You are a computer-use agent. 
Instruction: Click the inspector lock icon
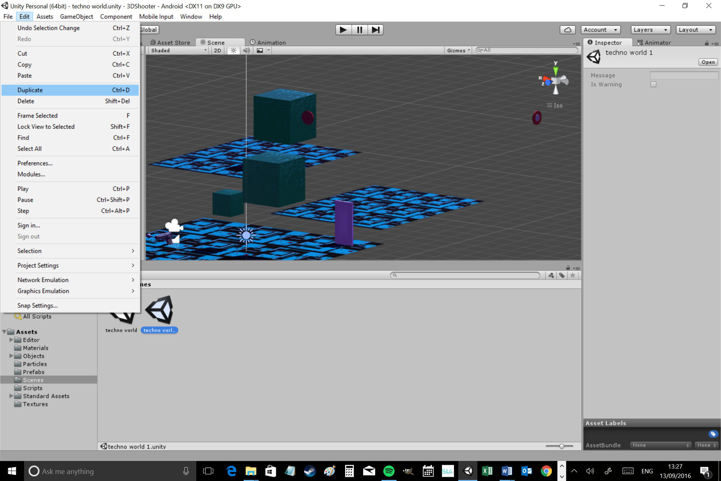click(x=707, y=43)
